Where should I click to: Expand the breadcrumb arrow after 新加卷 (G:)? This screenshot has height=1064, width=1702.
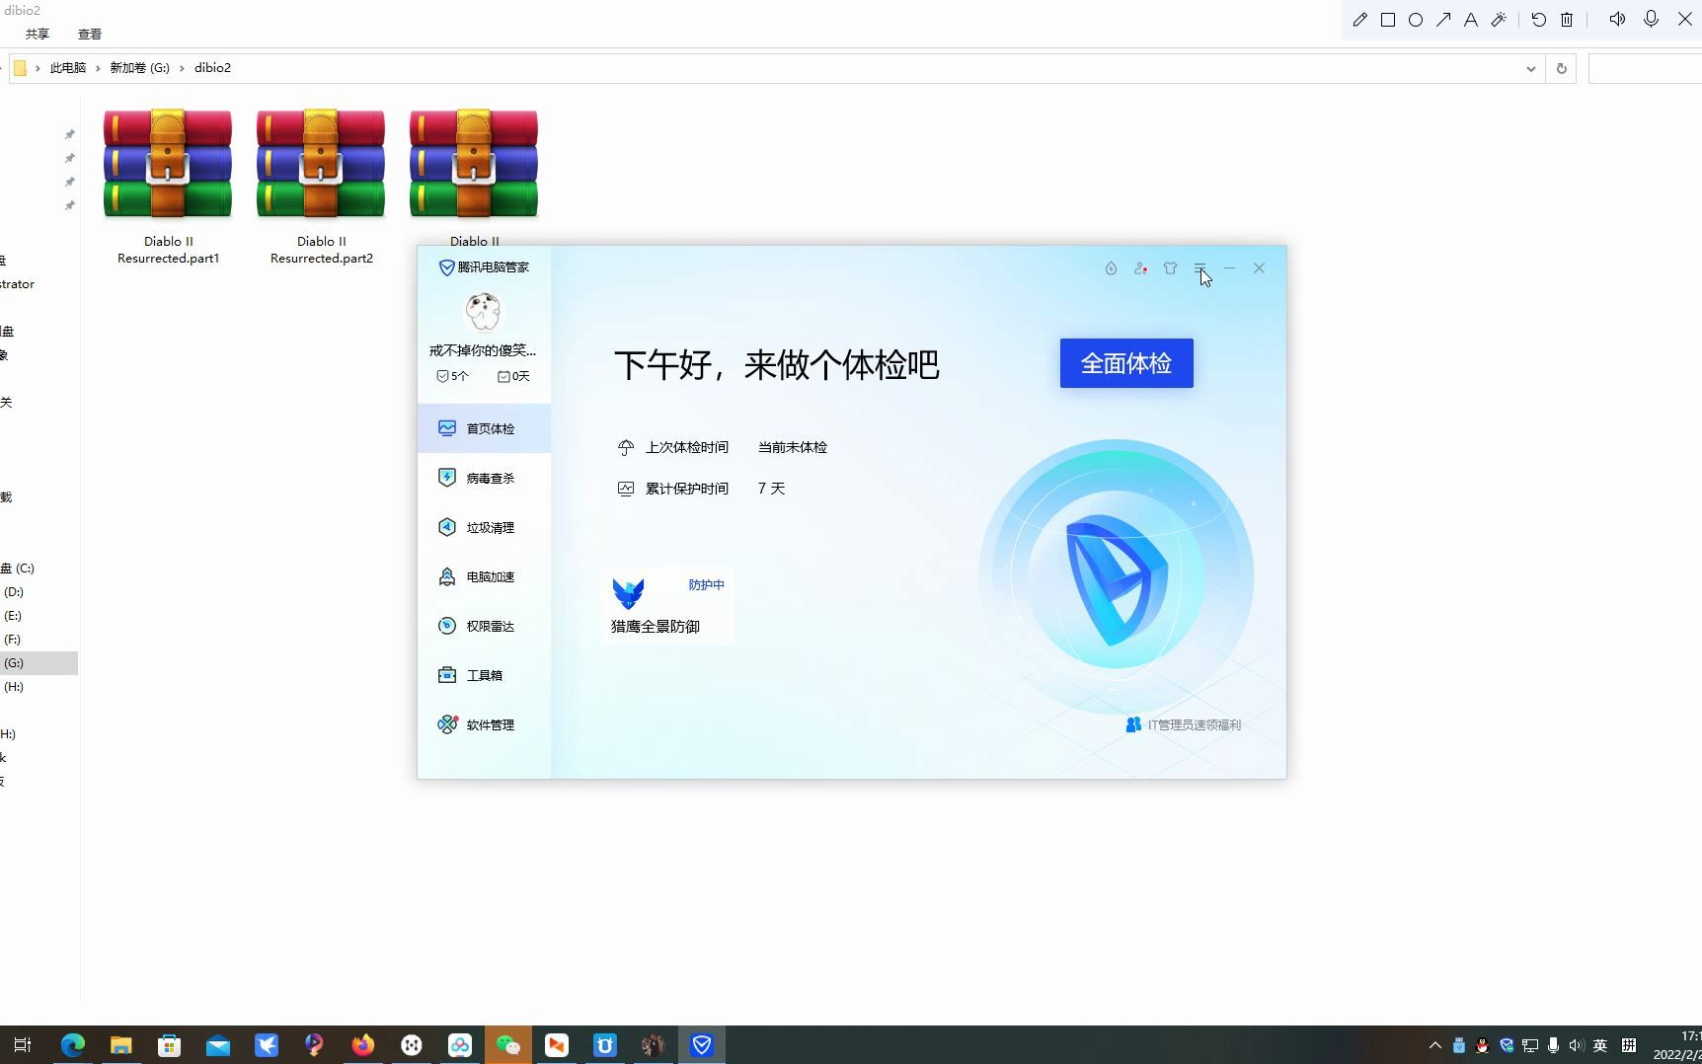182,68
